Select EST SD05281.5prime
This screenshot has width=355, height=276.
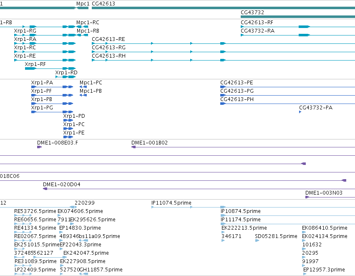(x=276, y=237)
